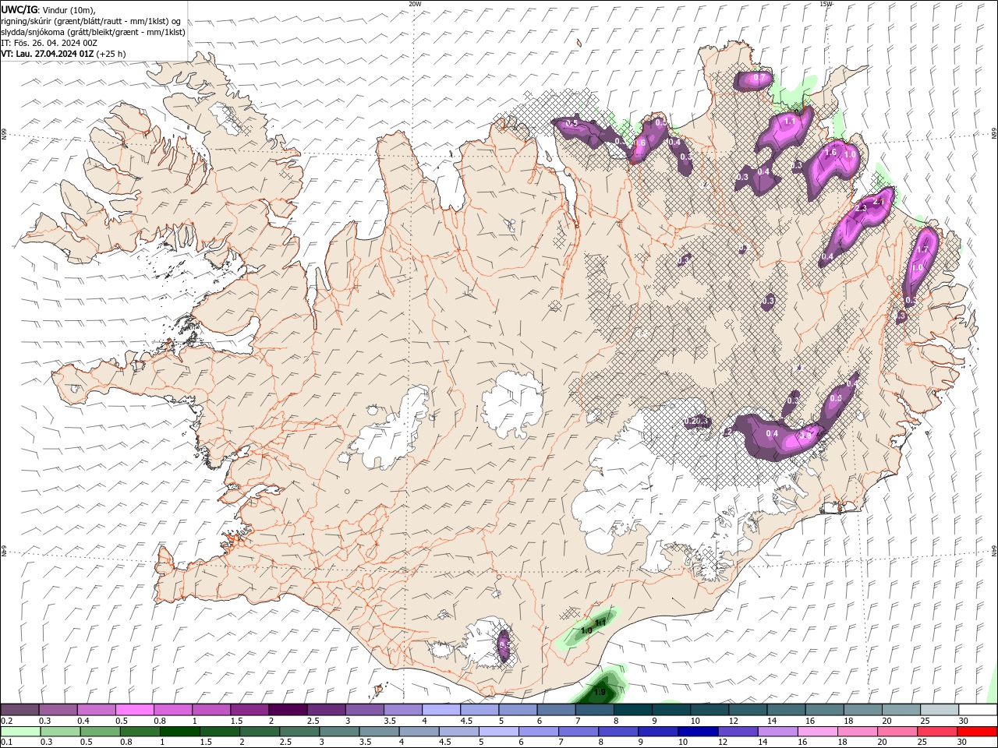Click the 1.9 rain value off the south coast
This screenshot has width=998, height=748.
(x=600, y=692)
